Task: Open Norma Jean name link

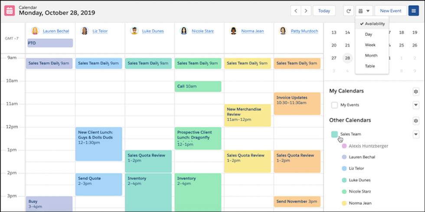Action: 252,31
